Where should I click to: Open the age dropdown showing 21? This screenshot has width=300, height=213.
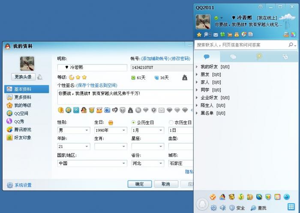(74, 147)
